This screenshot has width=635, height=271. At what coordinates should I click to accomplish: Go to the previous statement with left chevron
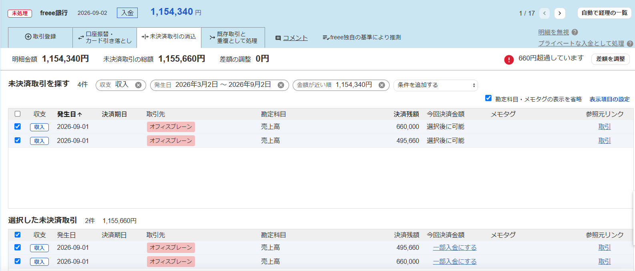(545, 13)
